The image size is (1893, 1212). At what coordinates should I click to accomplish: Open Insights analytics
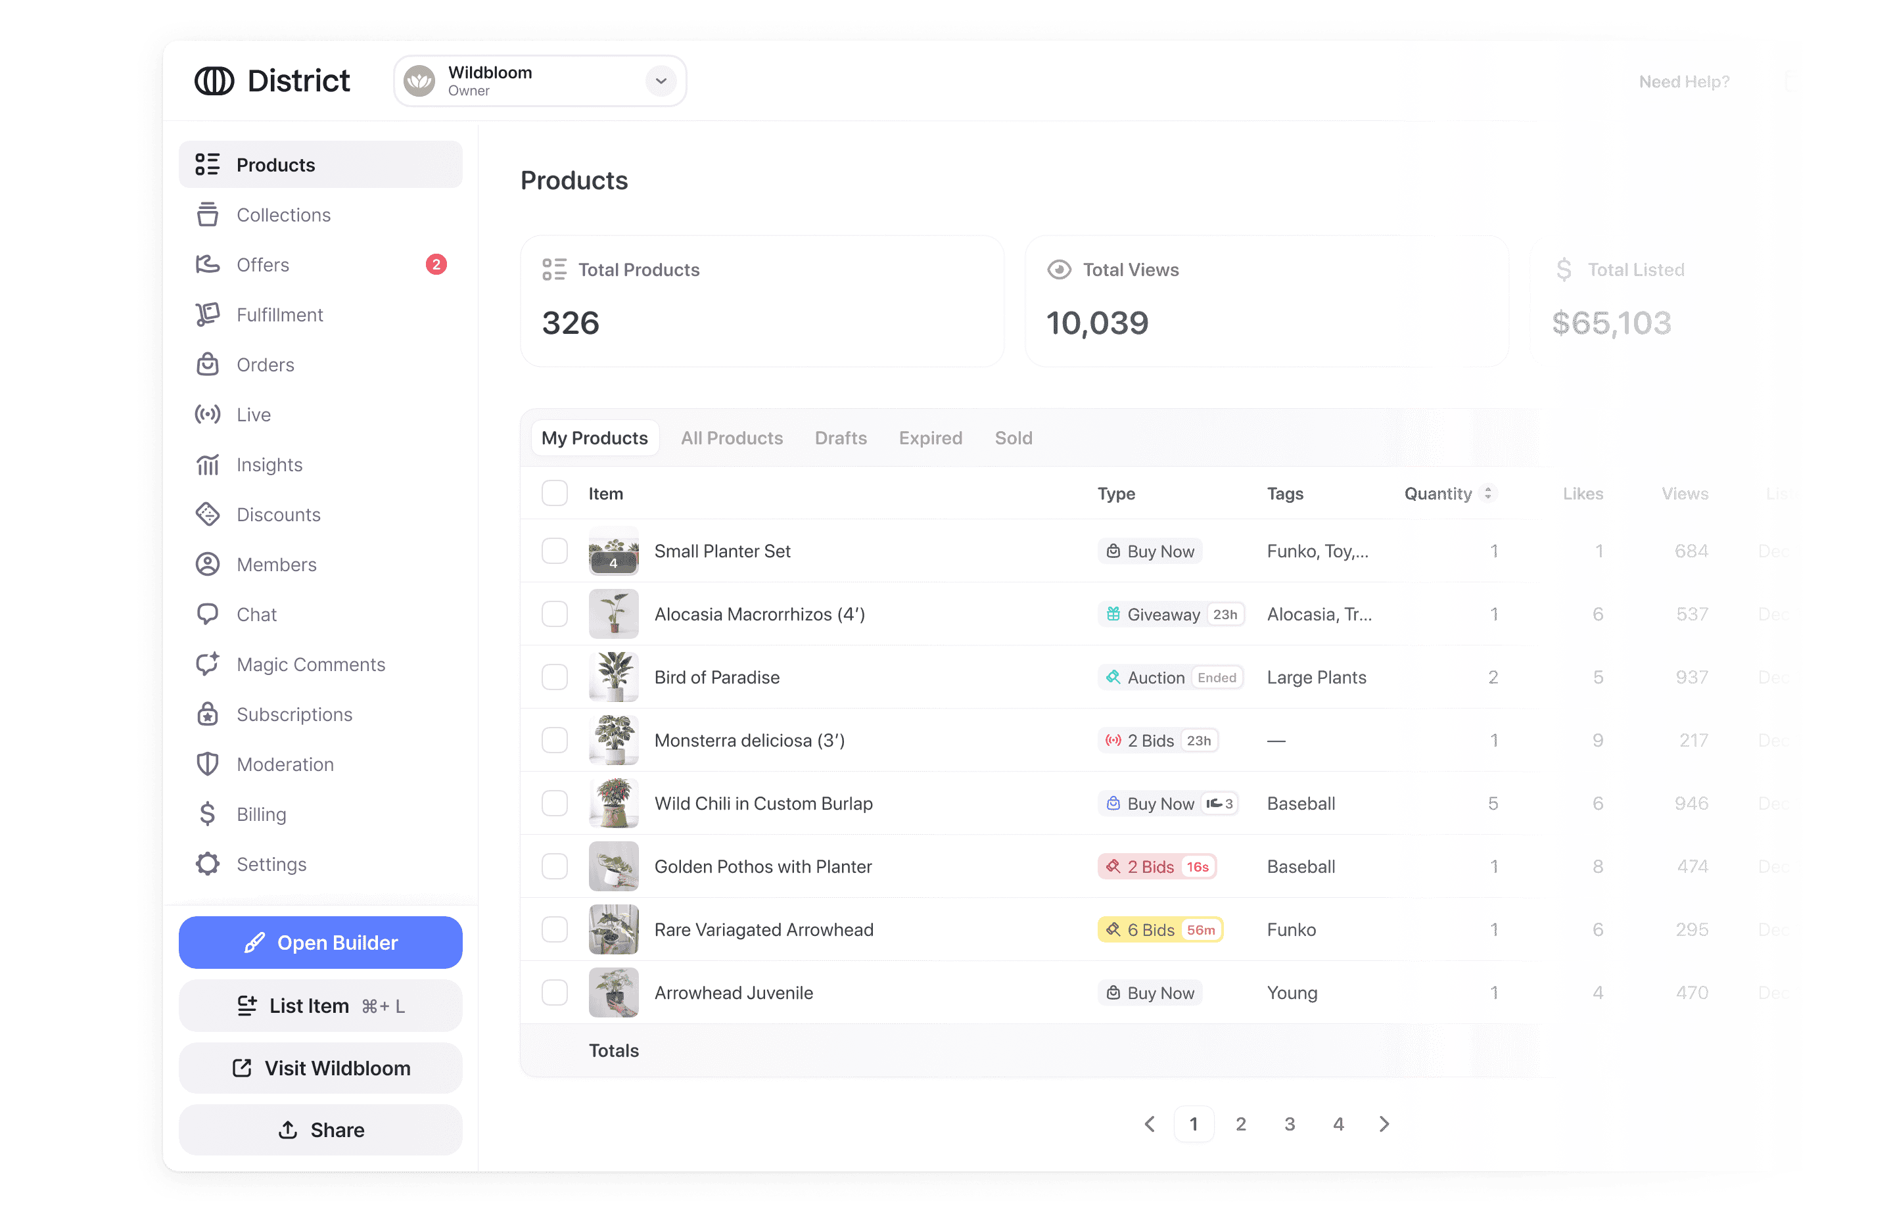[x=269, y=464]
